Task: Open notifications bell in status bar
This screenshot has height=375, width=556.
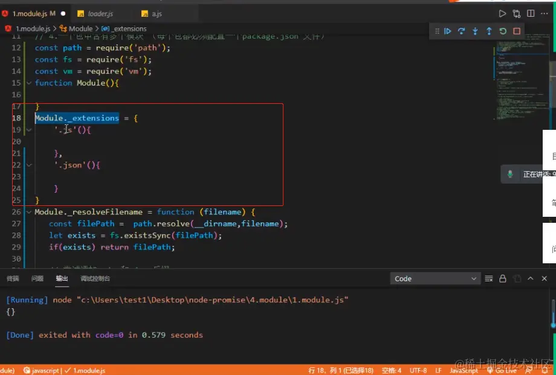Action: pyautogui.click(x=545, y=370)
